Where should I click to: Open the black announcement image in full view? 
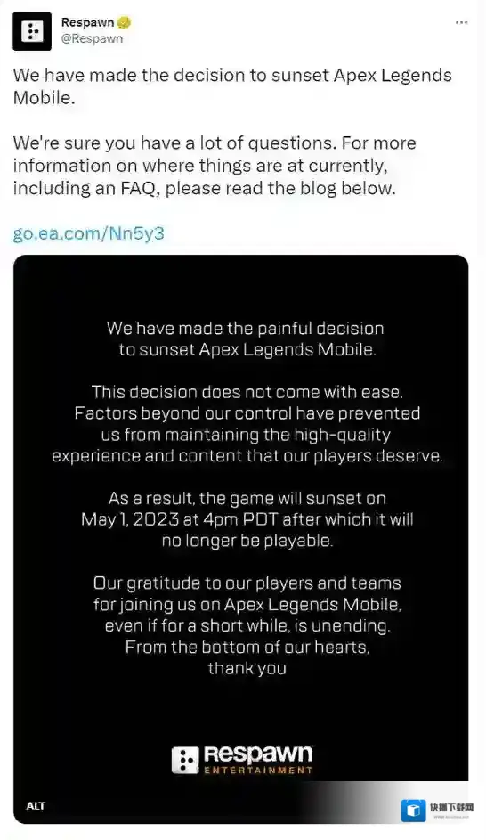(x=241, y=539)
